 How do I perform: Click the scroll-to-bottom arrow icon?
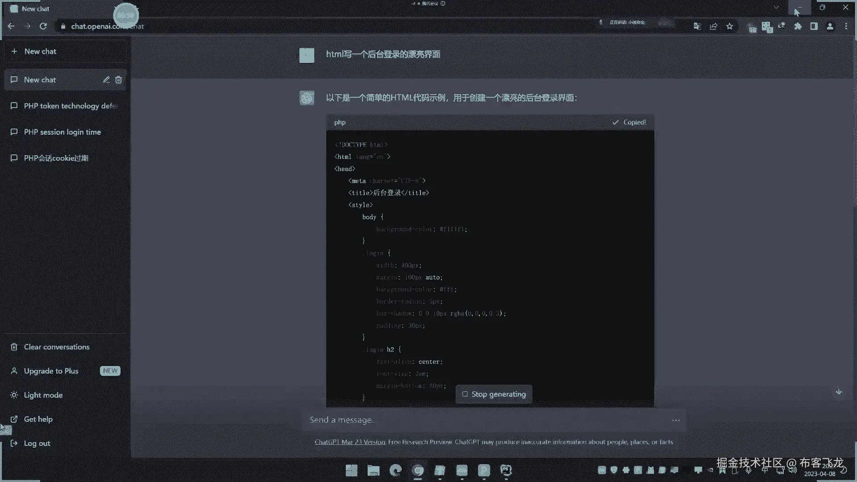(839, 392)
